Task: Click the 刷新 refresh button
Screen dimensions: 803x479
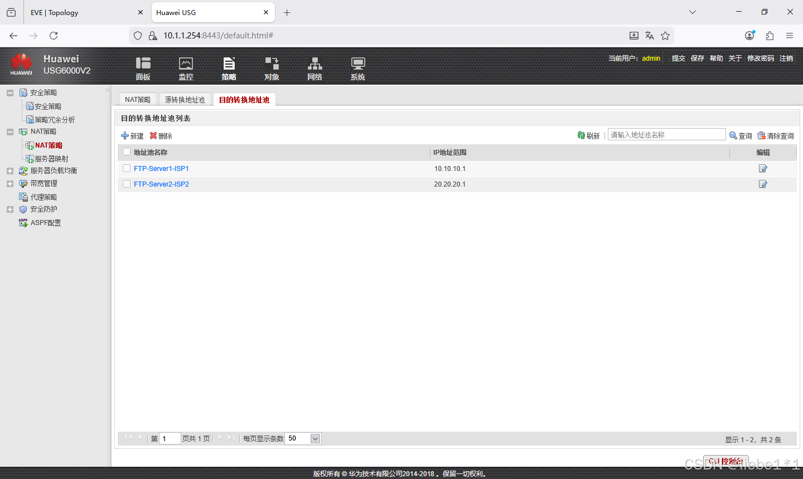Action: click(x=588, y=135)
